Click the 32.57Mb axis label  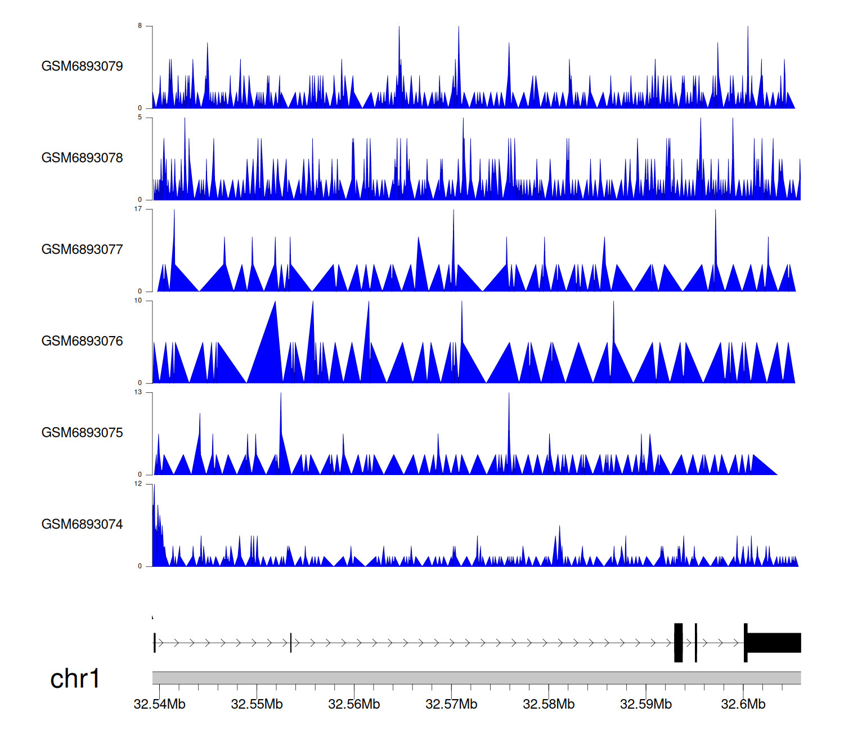pyautogui.click(x=451, y=704)
